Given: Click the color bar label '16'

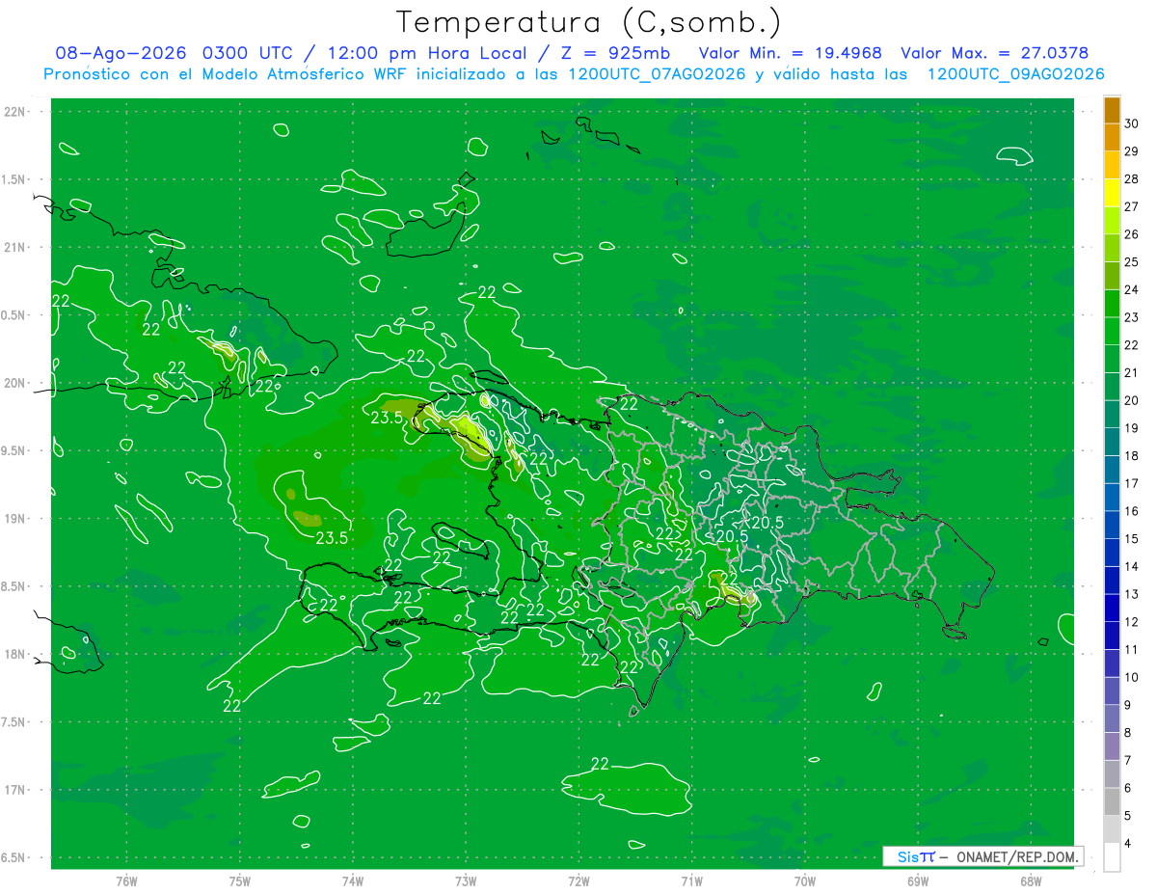Looking at the screenshot, I should coord(1132,511).
